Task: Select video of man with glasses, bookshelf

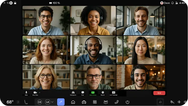Action: tap(46, 20)
